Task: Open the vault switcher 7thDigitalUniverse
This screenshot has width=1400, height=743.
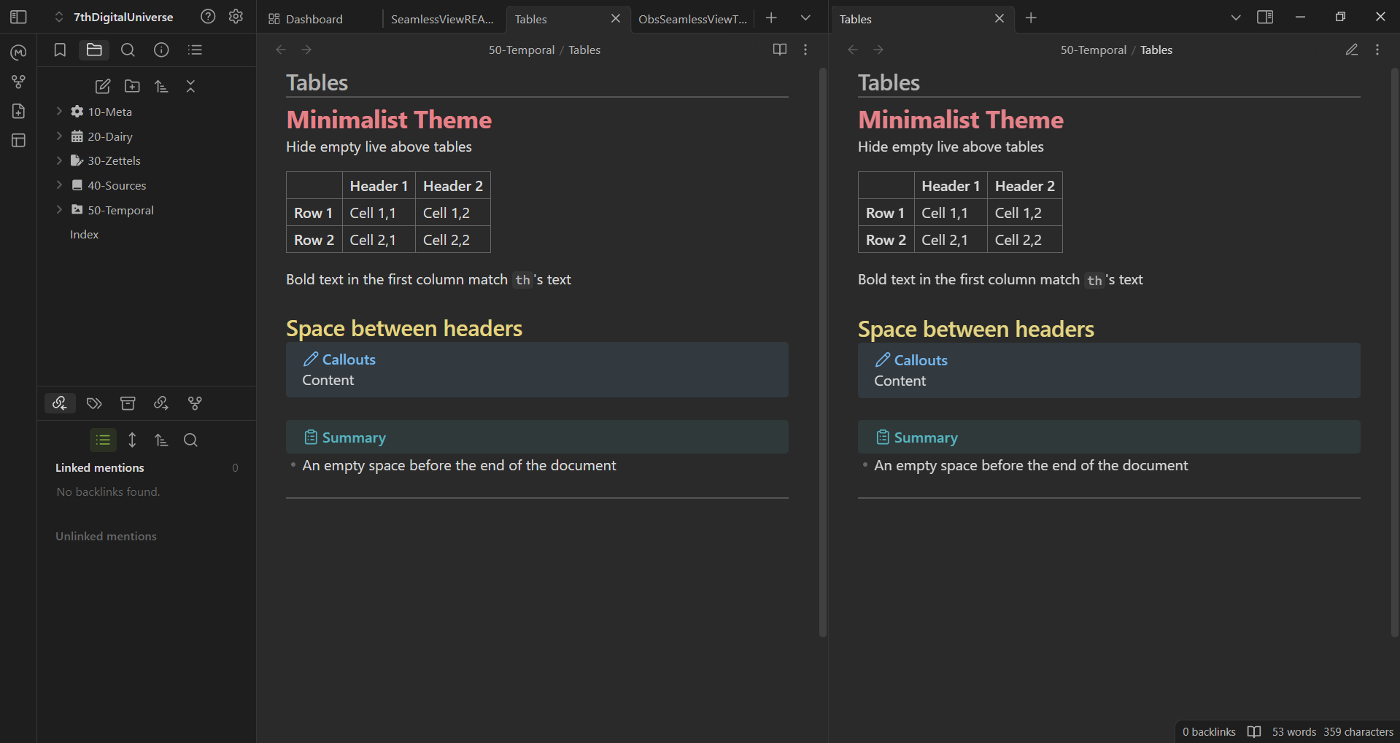Action: (115, 17)
